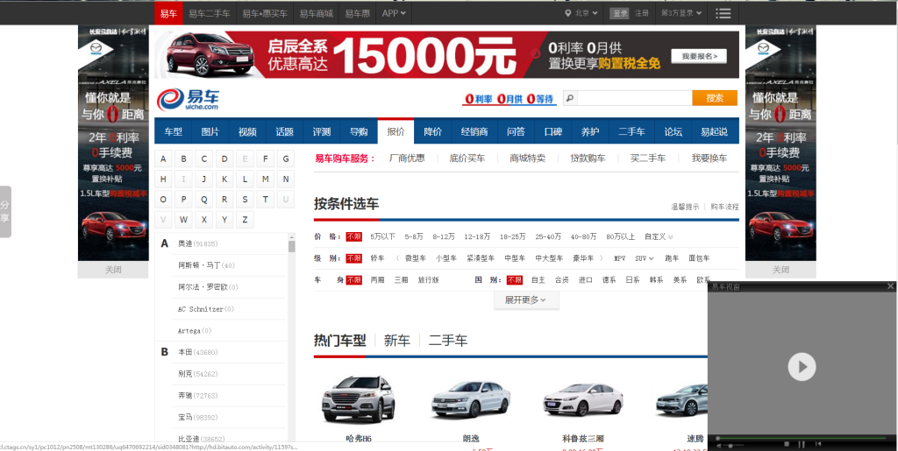Select brand letter A
This screenshot has width=898, height=451.
click(164, 159)
